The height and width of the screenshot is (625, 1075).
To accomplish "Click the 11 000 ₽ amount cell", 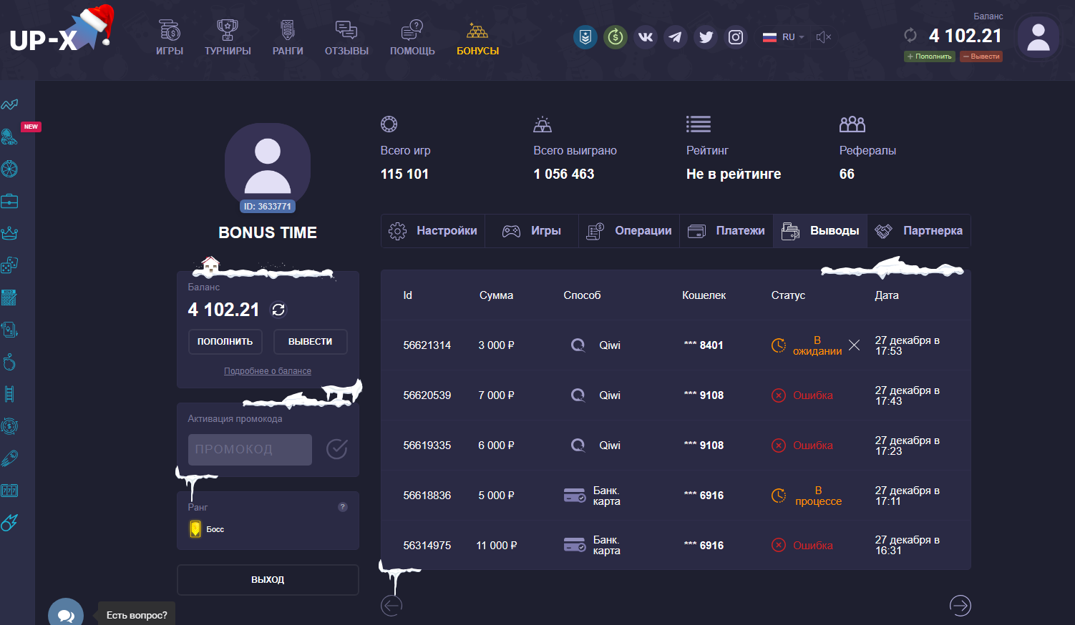I will pos(497,546).
